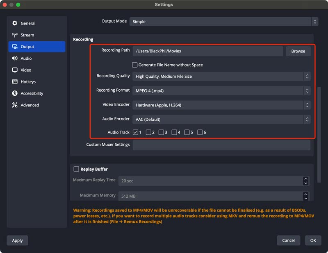Screen dimensions: 328x253
Task: Uncheck audio track 1 checkbox
Action: (135, 132)
